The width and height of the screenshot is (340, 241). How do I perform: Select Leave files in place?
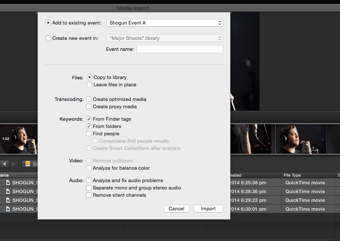point(90,84)
